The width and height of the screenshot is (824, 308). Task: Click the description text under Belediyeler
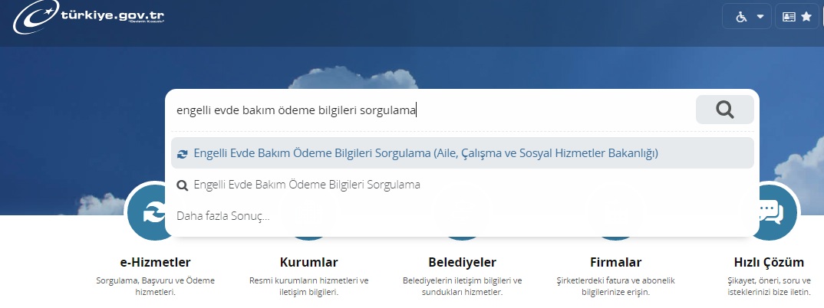[x=462, y=286]
